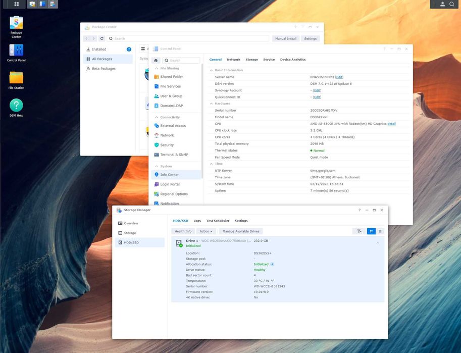Open the DSM main menu grid
This screenshot has height=353, width=461.
pos(17,4)
